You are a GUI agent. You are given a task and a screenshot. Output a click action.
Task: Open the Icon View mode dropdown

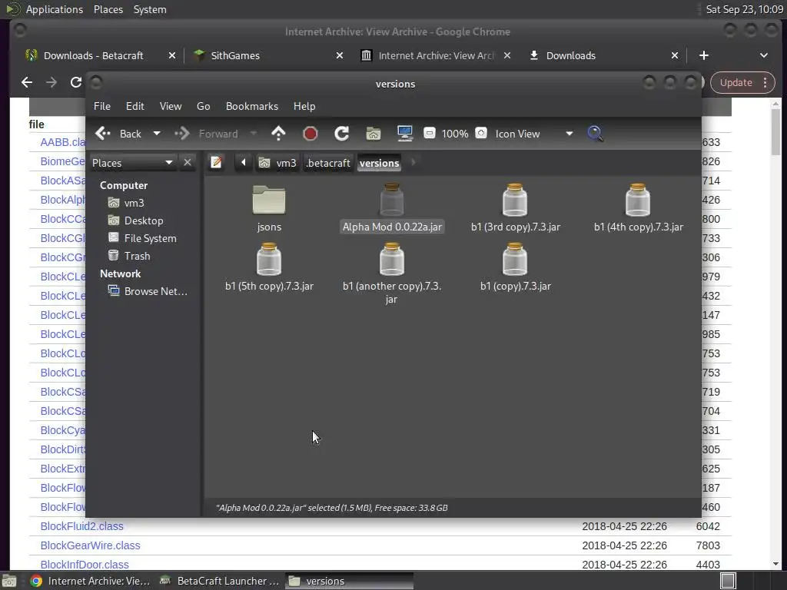[534, 134]
